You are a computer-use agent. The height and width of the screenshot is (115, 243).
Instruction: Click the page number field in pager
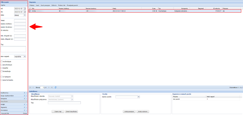click(42, 87)
